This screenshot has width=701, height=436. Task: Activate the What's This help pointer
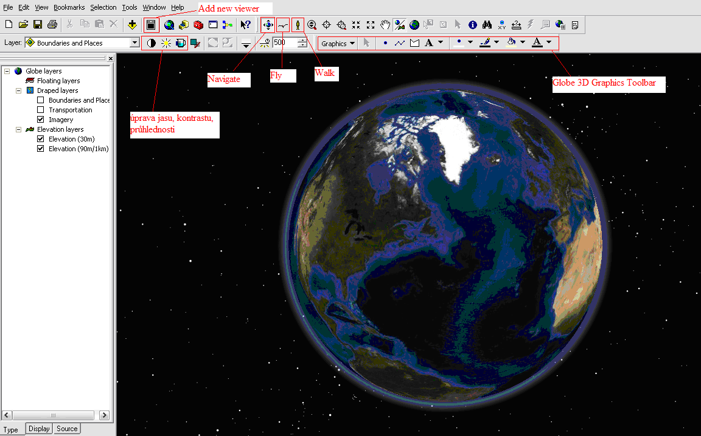(245, 24)
